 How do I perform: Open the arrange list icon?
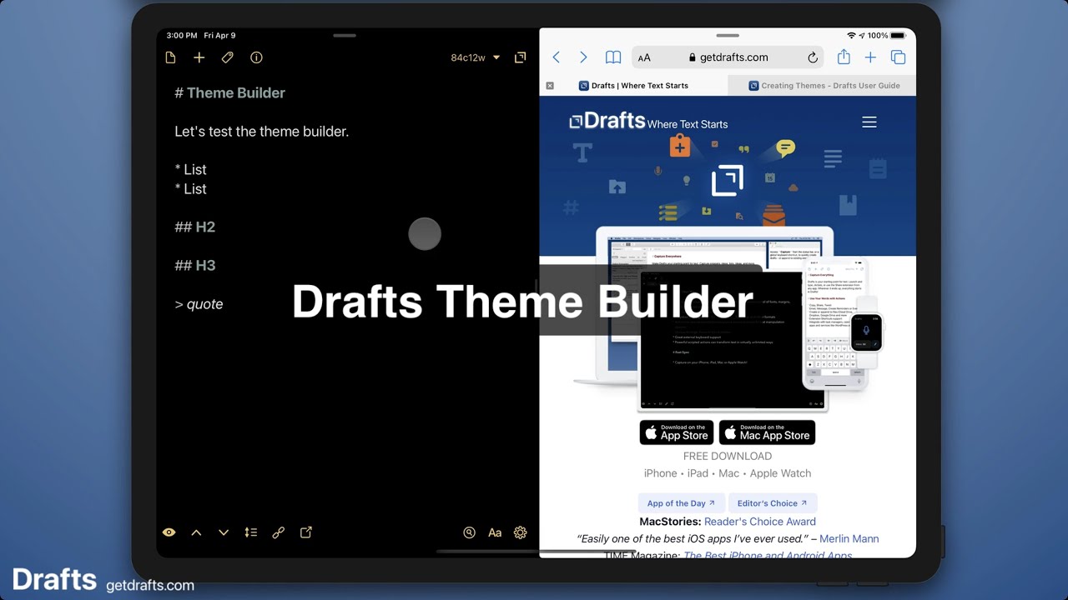(250, 532)
